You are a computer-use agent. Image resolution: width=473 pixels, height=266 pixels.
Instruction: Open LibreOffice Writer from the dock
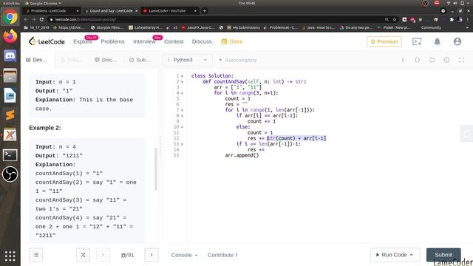coord(10,95)
